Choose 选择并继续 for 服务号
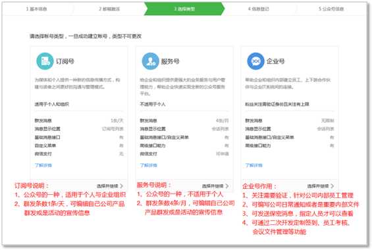The image size is (372, 250). (x=213, y=186)
